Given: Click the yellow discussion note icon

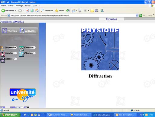Looking at the screenshot, I should (x=92, y=11).
